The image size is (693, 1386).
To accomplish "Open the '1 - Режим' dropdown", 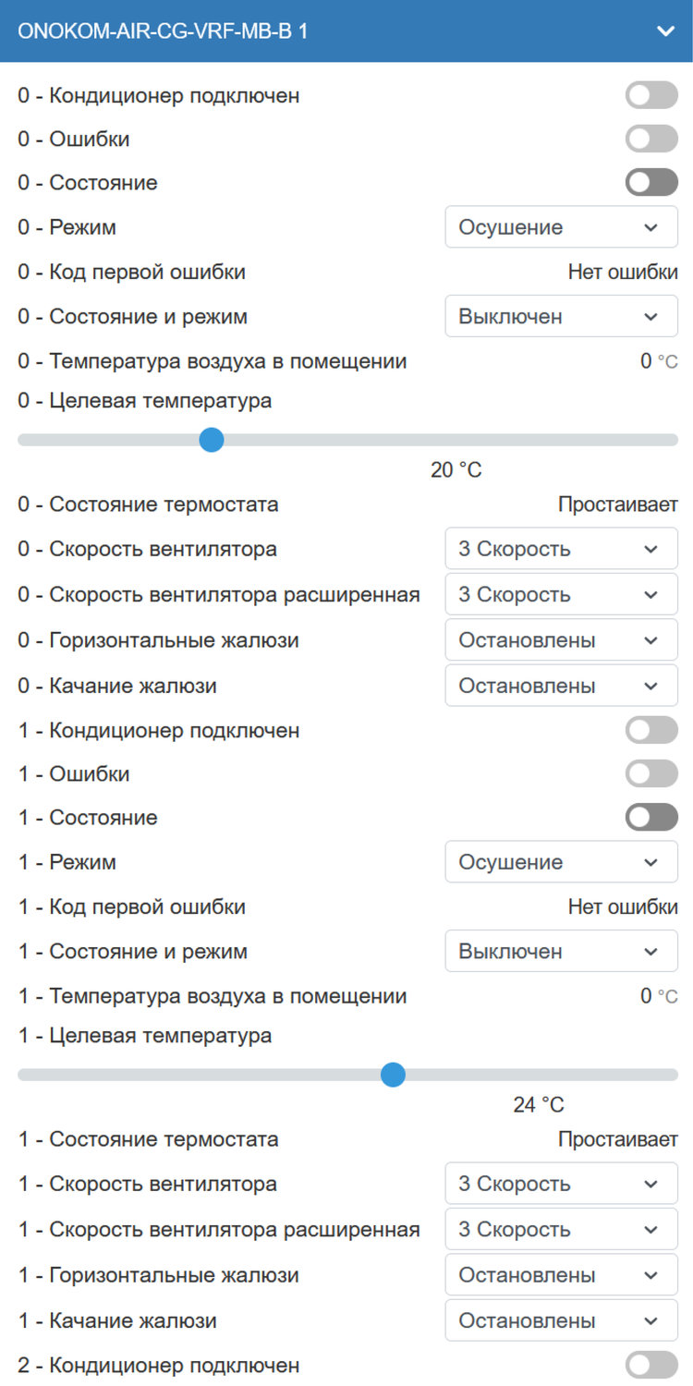I will pyautogui.click(x=561, y=862).
